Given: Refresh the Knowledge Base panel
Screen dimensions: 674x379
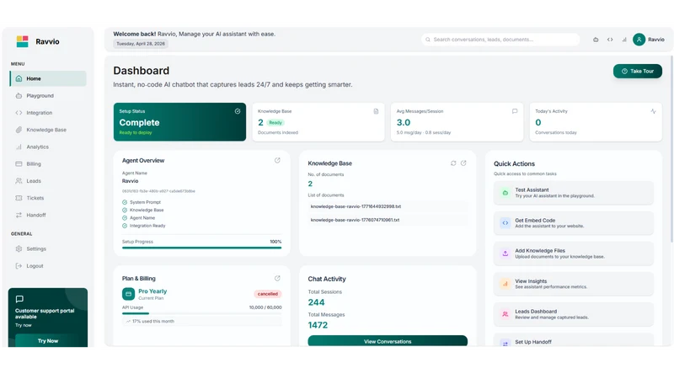Looking at the screenshot, I should (x=453, y=163).
